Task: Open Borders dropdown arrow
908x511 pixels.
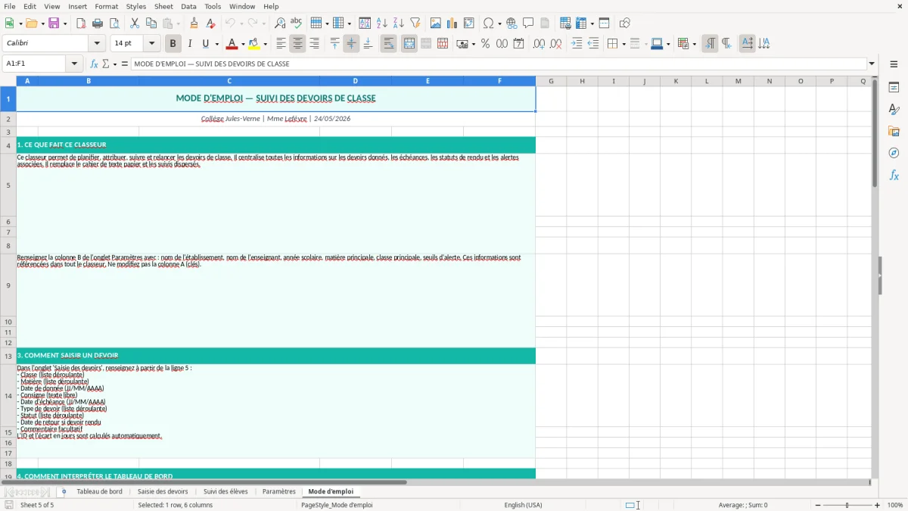Action: click(x=623, y=44)
